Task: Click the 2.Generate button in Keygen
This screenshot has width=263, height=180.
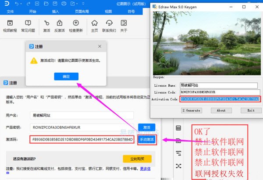Action: 191,110
